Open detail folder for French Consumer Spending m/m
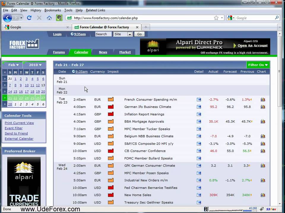The width and height of the screenshot is (285, 213). tap(199, 99)
